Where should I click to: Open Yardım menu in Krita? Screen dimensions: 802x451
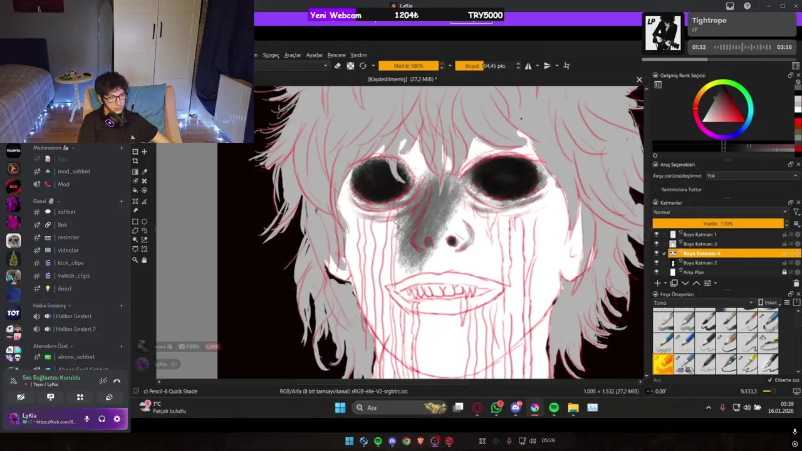pos(358,55)
